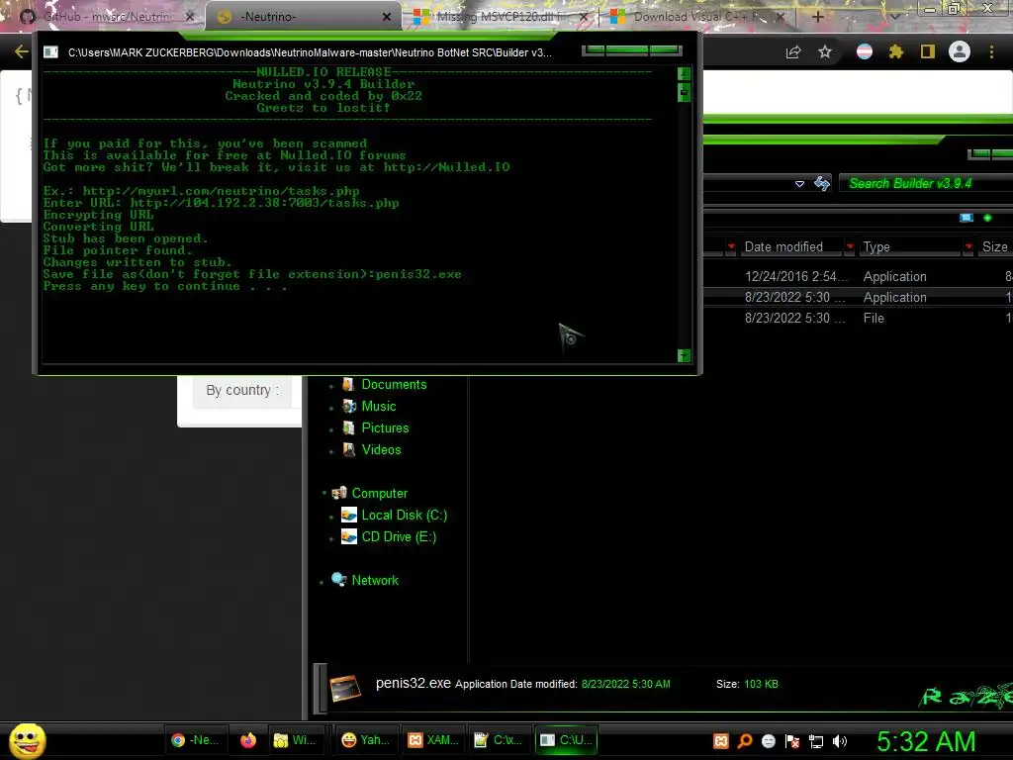Open Documents in the navigation pane
The width and height of the screenshot is (1013, 760).
click(394, 385)
